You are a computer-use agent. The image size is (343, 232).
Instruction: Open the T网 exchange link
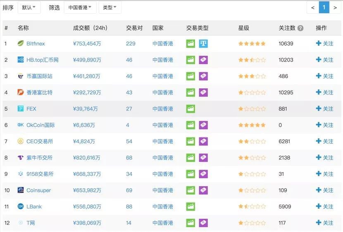(31, 223)
